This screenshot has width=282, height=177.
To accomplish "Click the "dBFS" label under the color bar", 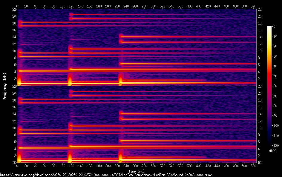I will (272, 151).
